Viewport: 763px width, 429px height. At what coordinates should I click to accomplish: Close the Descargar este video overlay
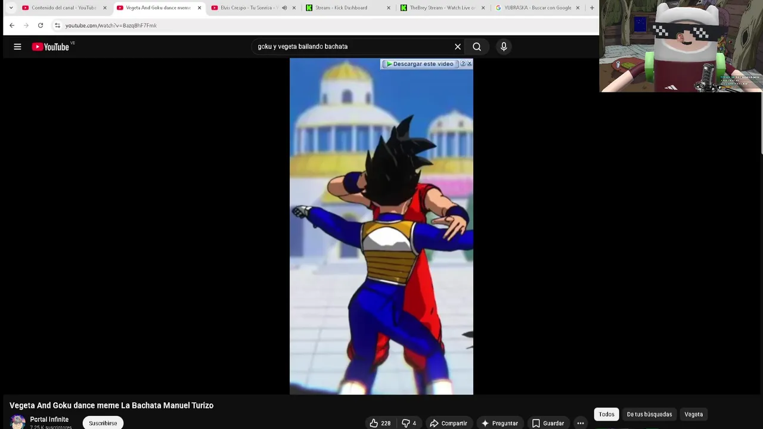click(469, 64)
